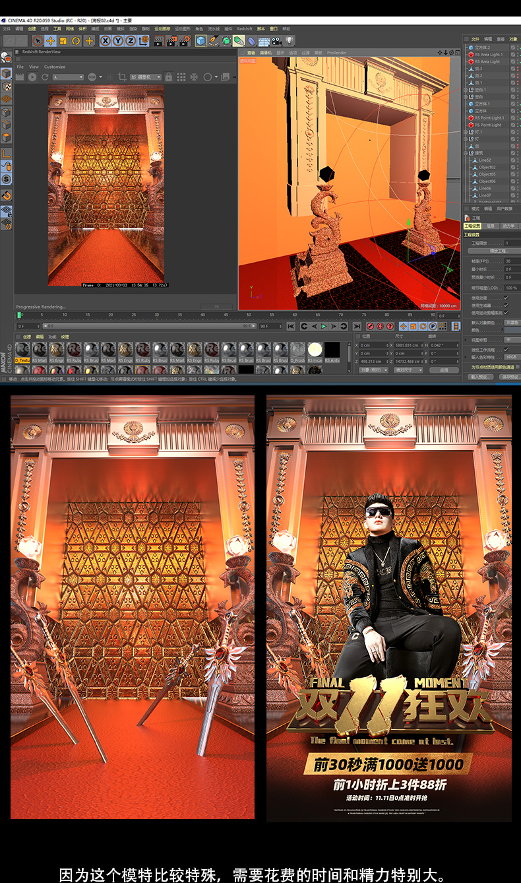Screen dimensions: 521x883
Task: Toggle Y axis lock
Action: [x=118, y=41]
